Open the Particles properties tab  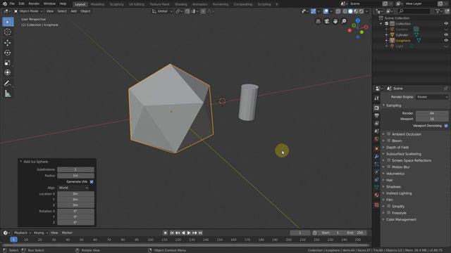point(376,164)
